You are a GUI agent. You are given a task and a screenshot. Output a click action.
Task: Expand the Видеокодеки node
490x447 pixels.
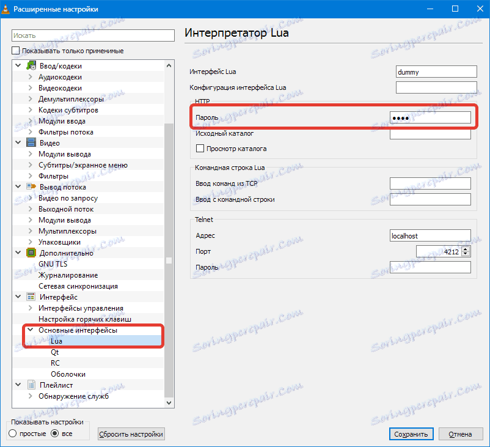31,87
